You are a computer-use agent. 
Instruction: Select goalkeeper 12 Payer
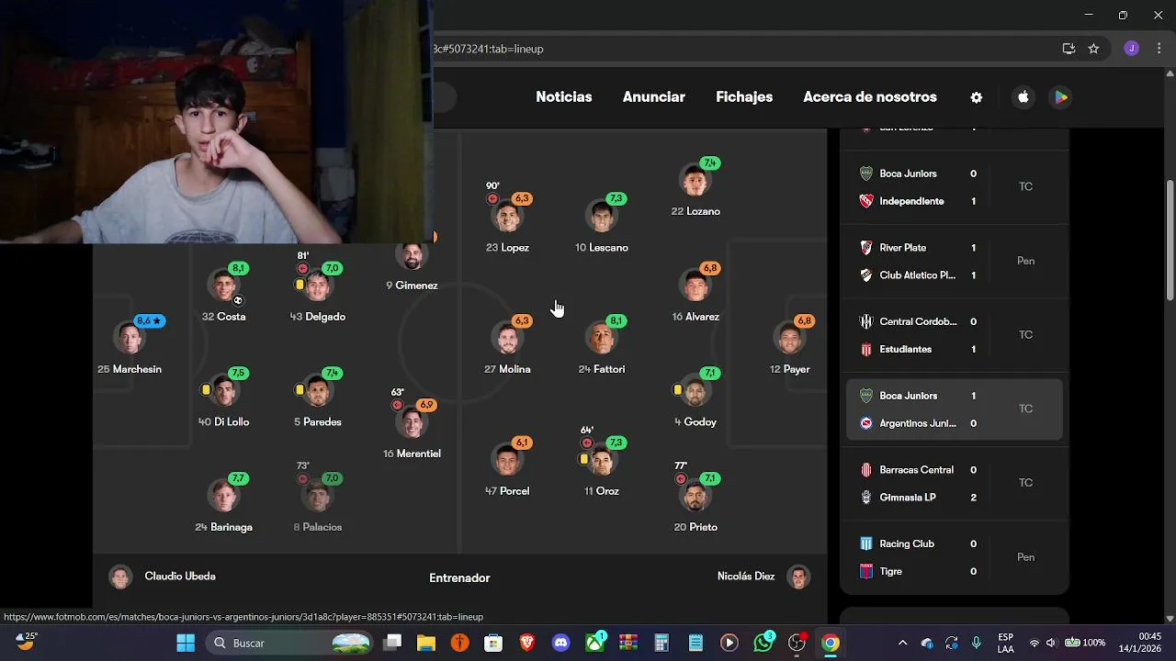click(x=790, y=346)
